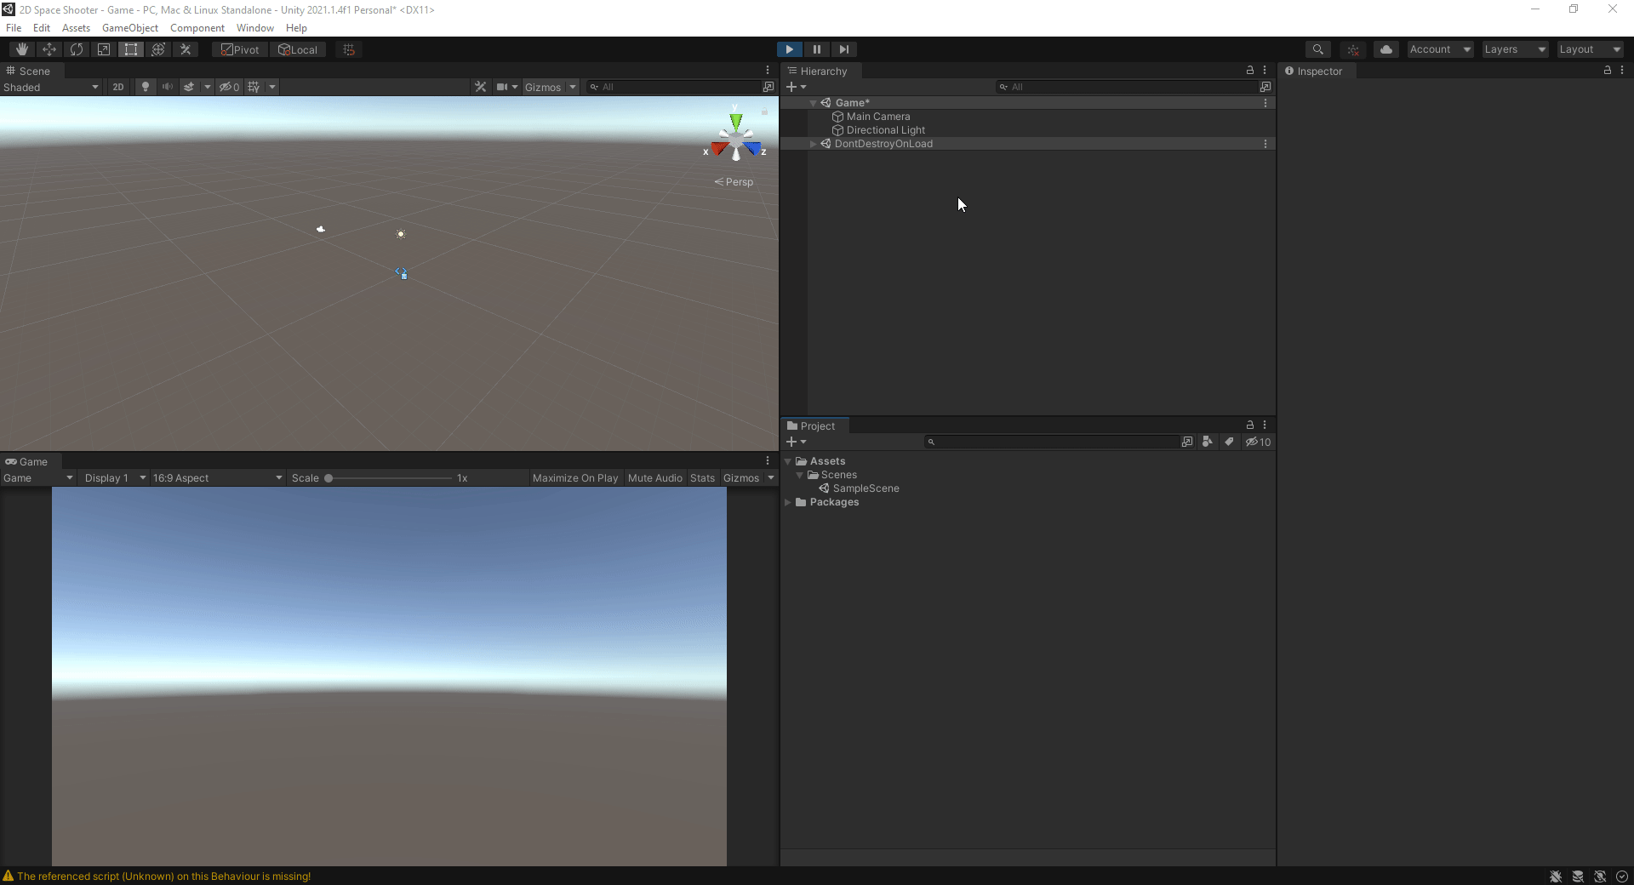Expand the Packages folder

(788, 502)
